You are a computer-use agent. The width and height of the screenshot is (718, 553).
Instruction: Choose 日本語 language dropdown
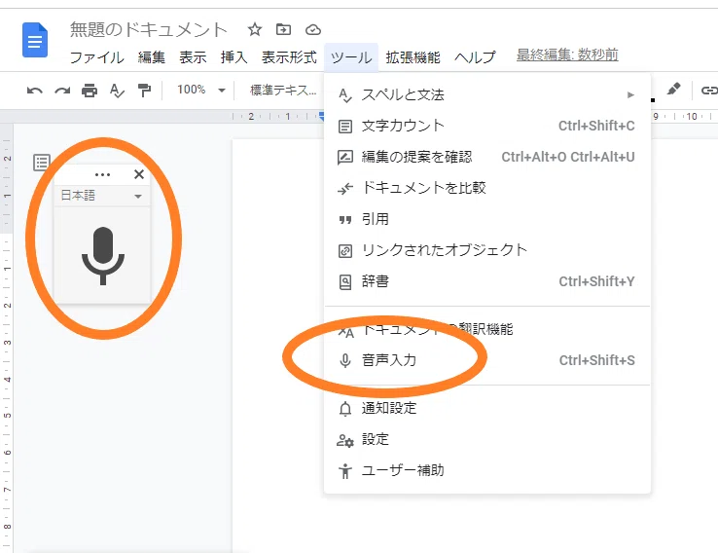click(x=101, y=196)
